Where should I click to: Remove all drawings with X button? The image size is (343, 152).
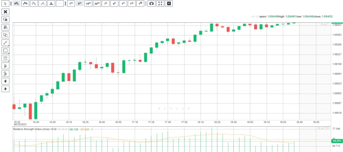pos(5,12)
